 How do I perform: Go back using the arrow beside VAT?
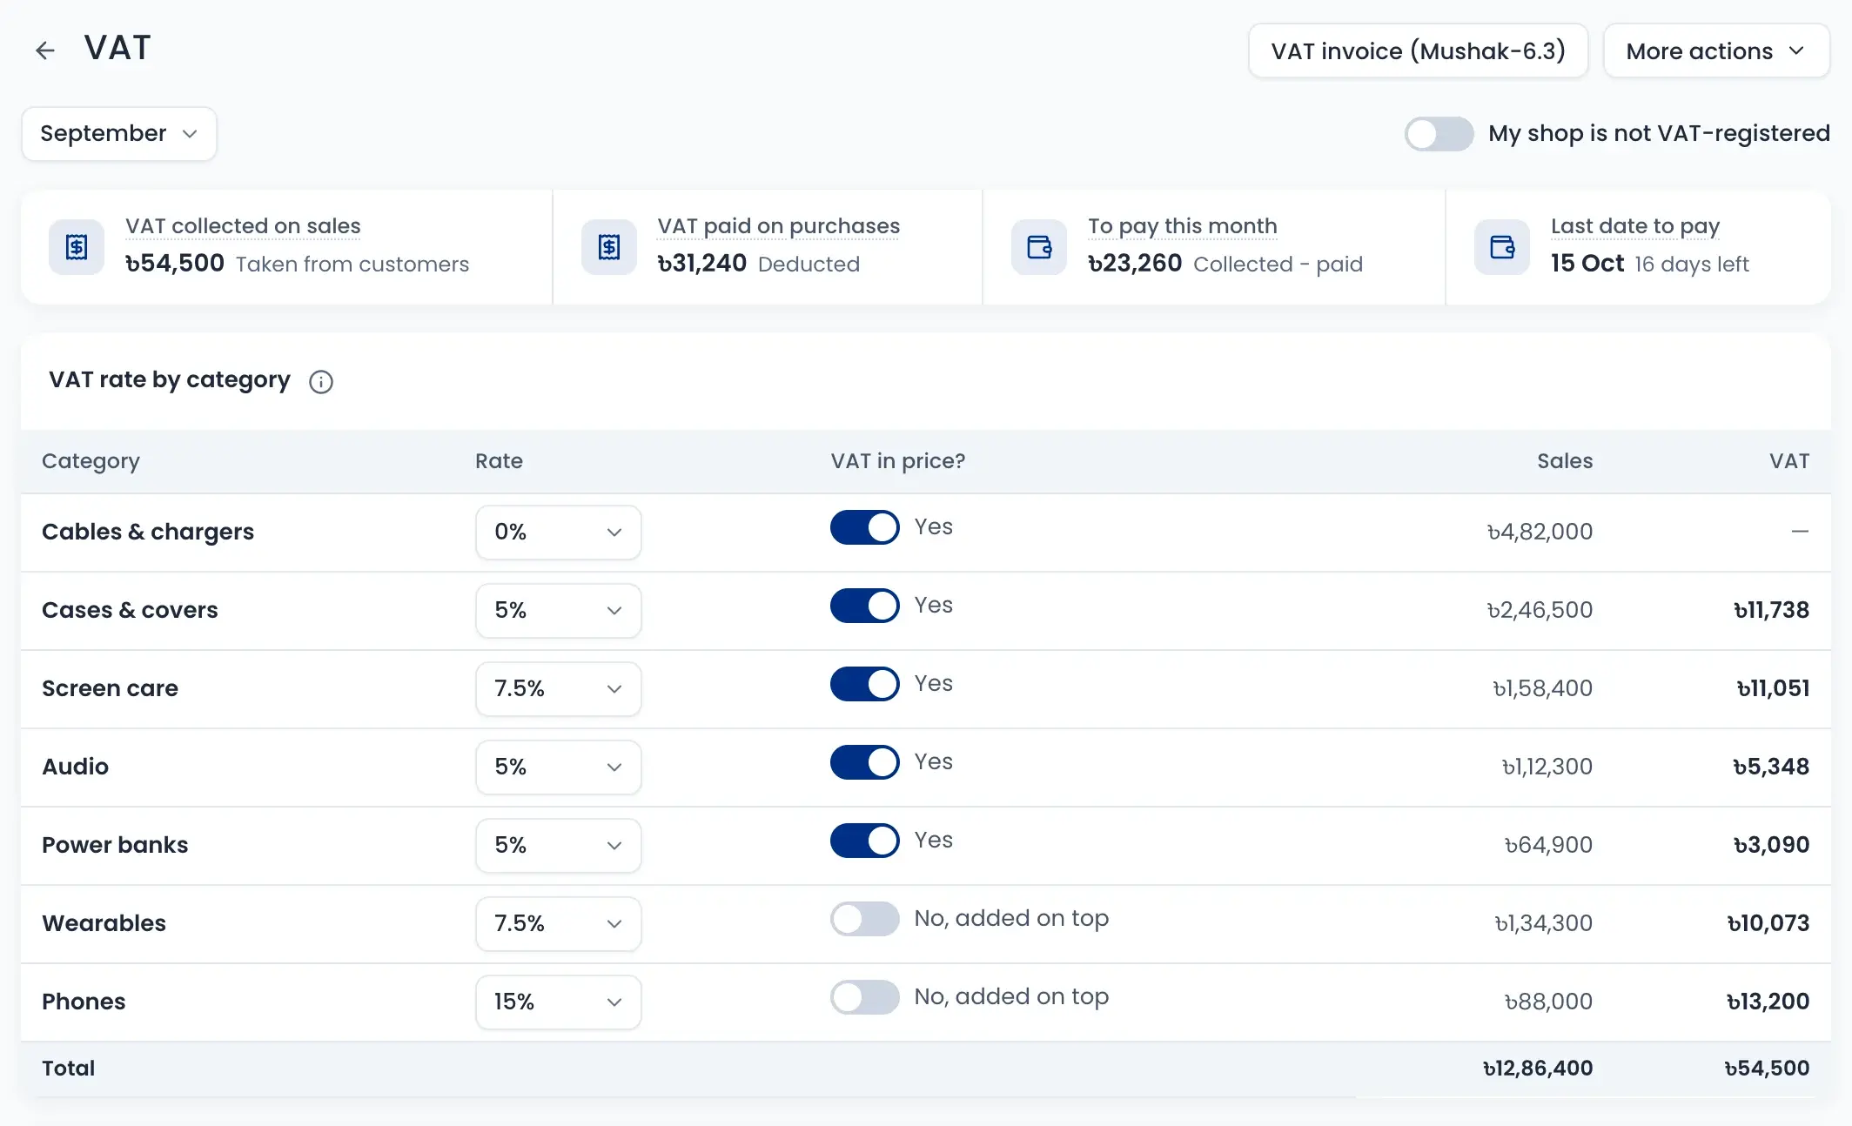(44, 50)
